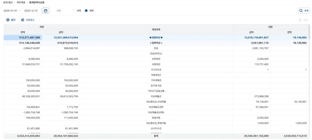Select the 과목 radio option
The image size is (312, 140).
[76, 11]
